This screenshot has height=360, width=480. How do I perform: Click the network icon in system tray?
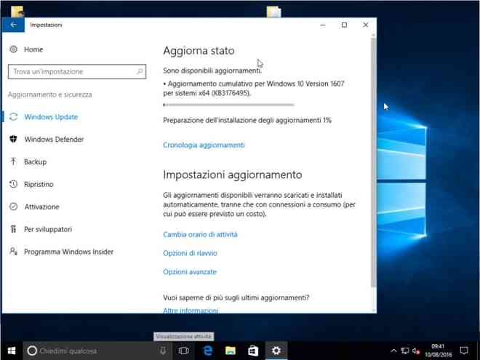[x=405, y=351]
